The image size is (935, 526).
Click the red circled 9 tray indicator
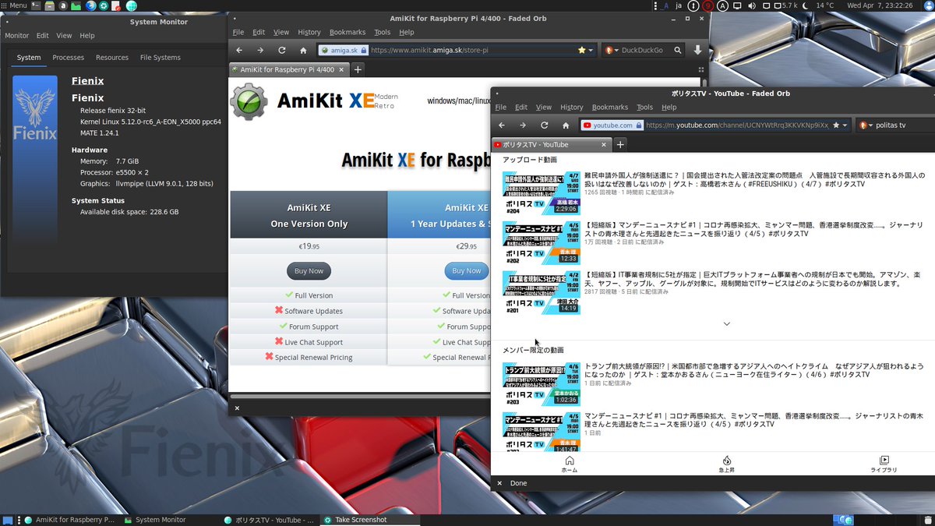tap(707, 5)
